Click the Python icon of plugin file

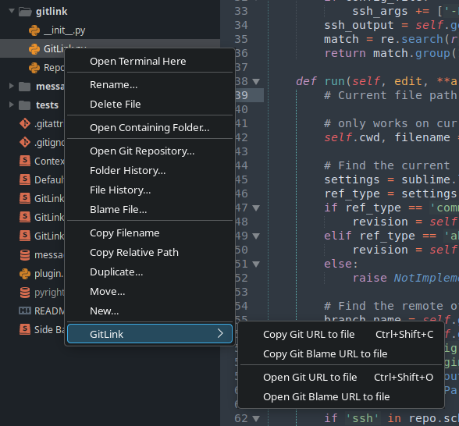click(x=25, y=274)
